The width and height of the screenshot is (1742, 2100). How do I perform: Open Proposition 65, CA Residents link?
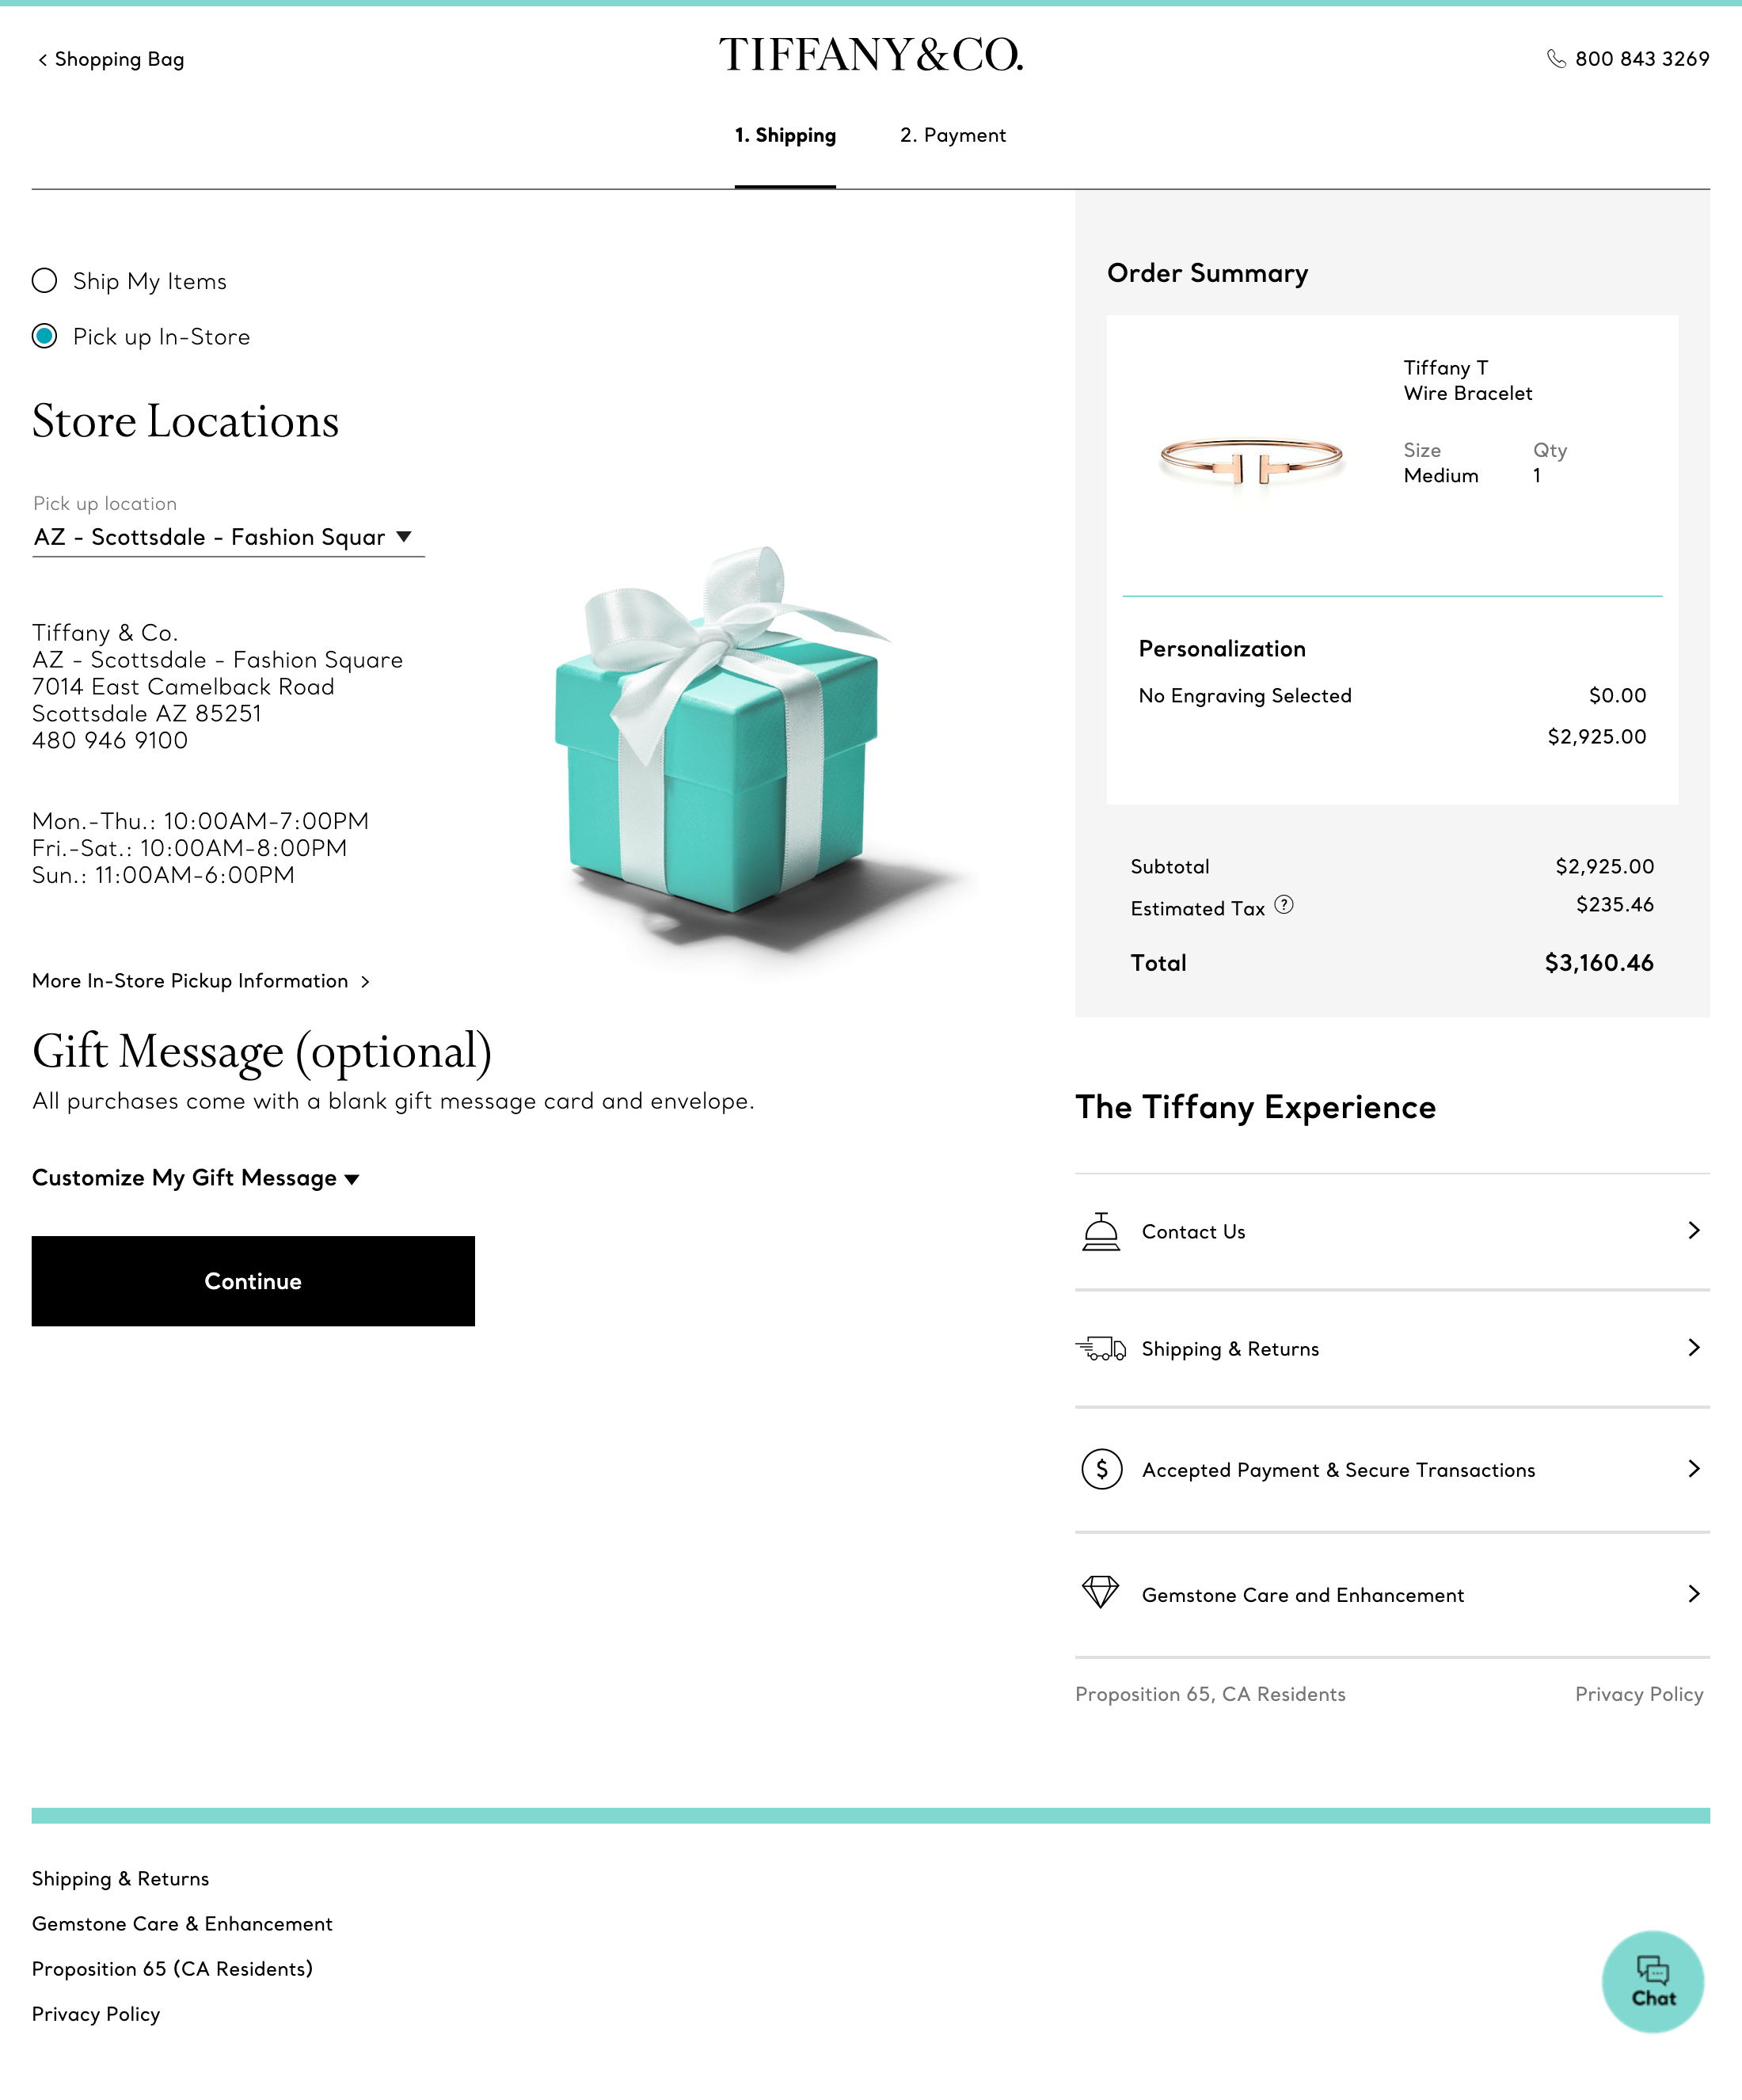(x=1210, y=1694)
